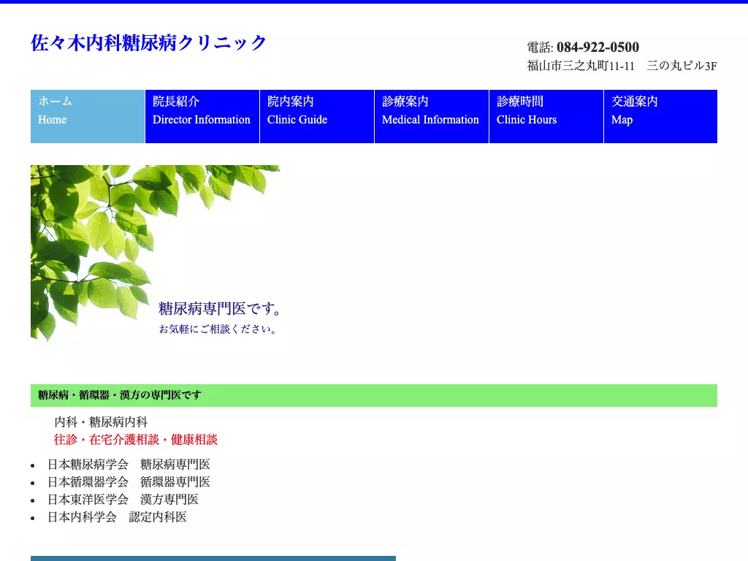Click list item 日本内科学会 認定内科医
This screenshot has width=748, height=561.
tap(118, 517)
